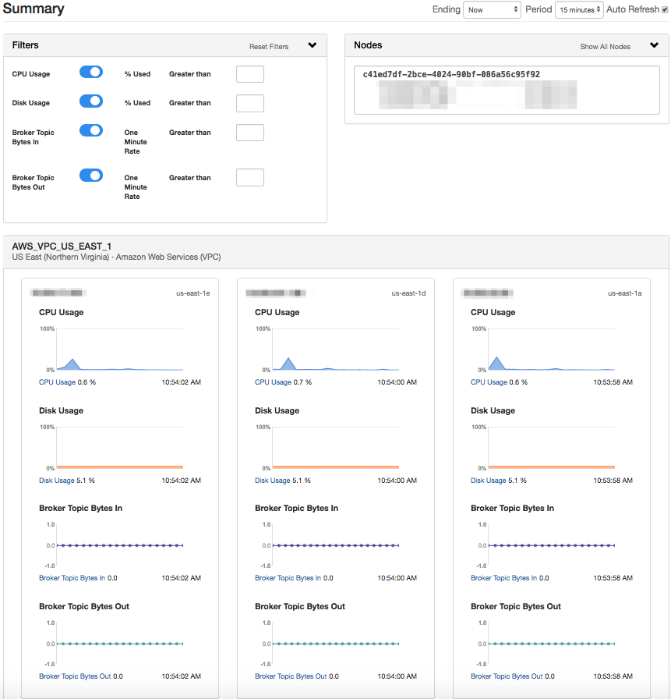Disable the CPU Usage filter toggle
Viewport: 671px width, 699px height.
pos(90,72)
